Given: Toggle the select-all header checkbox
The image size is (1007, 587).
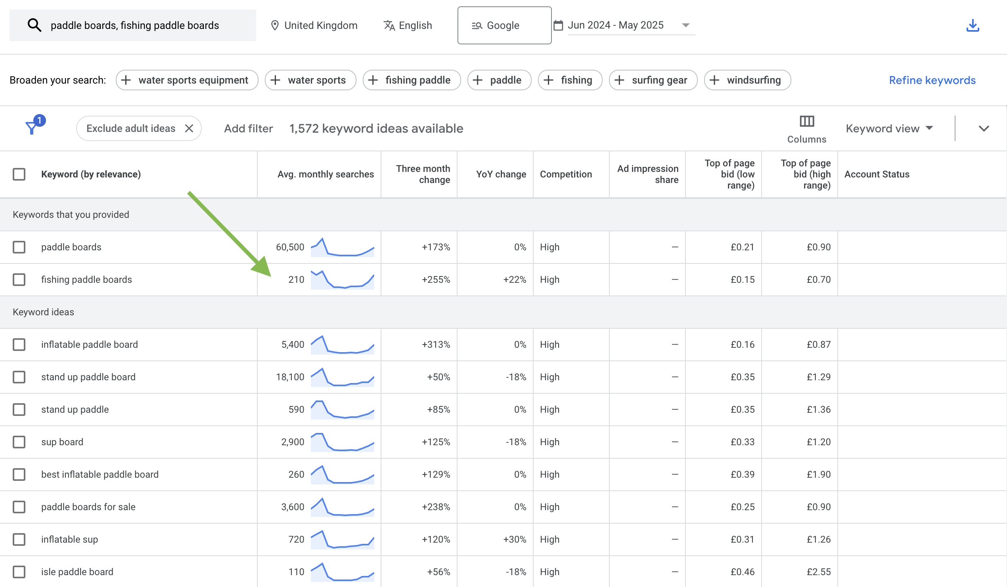Looking at the screenshot, I should [19, 174].
